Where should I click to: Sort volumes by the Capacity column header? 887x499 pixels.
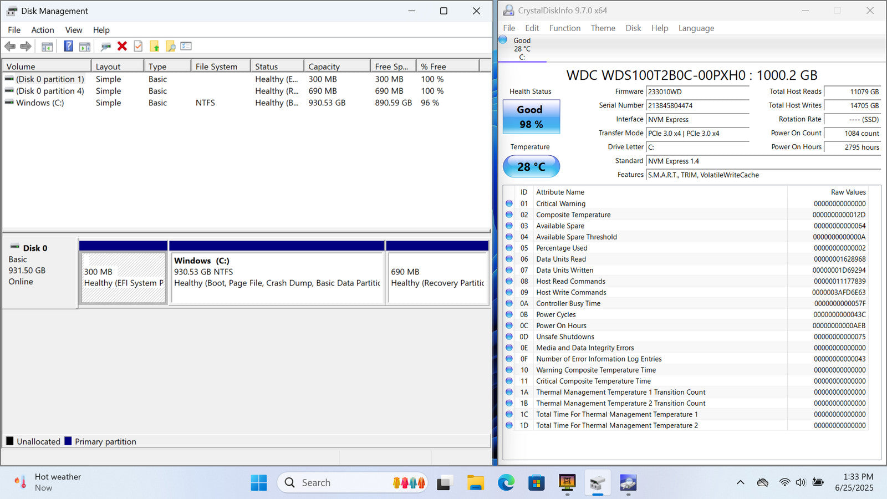click(x=336, y=67)
